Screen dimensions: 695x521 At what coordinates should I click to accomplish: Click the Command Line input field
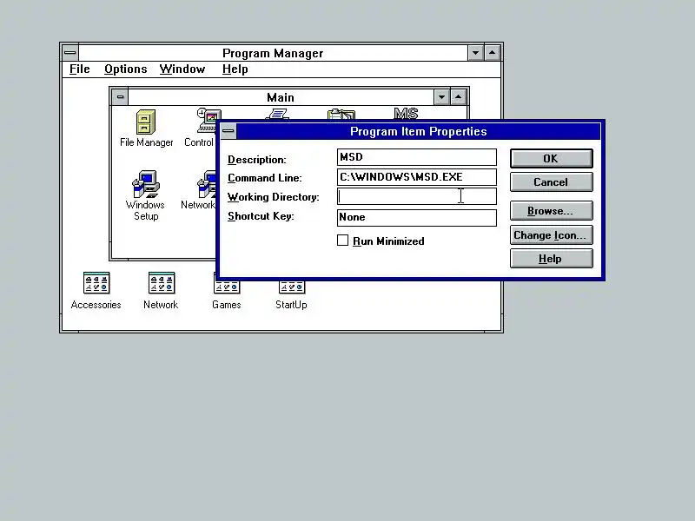click(x=417, y=177)
